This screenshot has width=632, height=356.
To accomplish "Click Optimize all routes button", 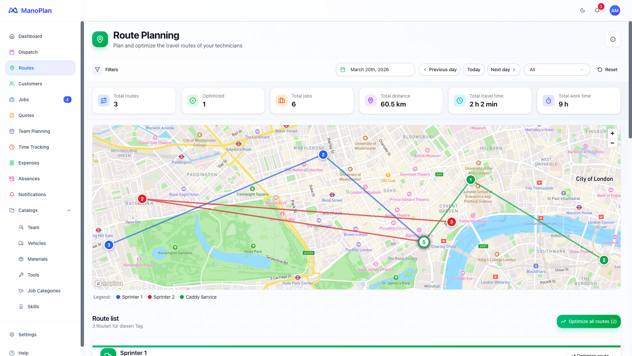I will click(x=588, y=321).
